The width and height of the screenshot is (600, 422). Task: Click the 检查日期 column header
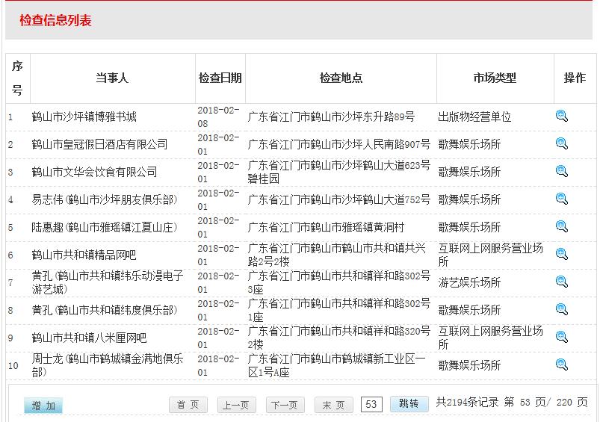pos(220,78)
